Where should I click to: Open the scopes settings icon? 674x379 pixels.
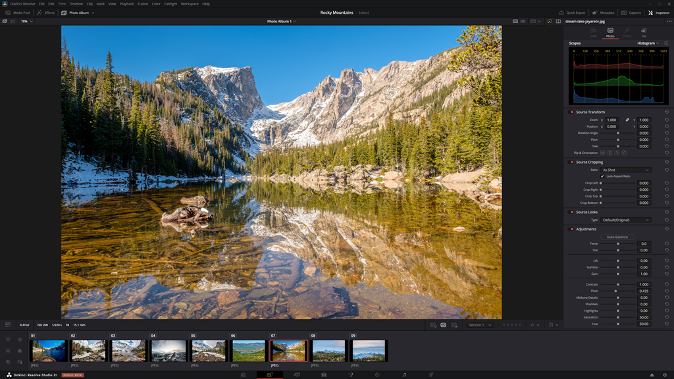666,43
